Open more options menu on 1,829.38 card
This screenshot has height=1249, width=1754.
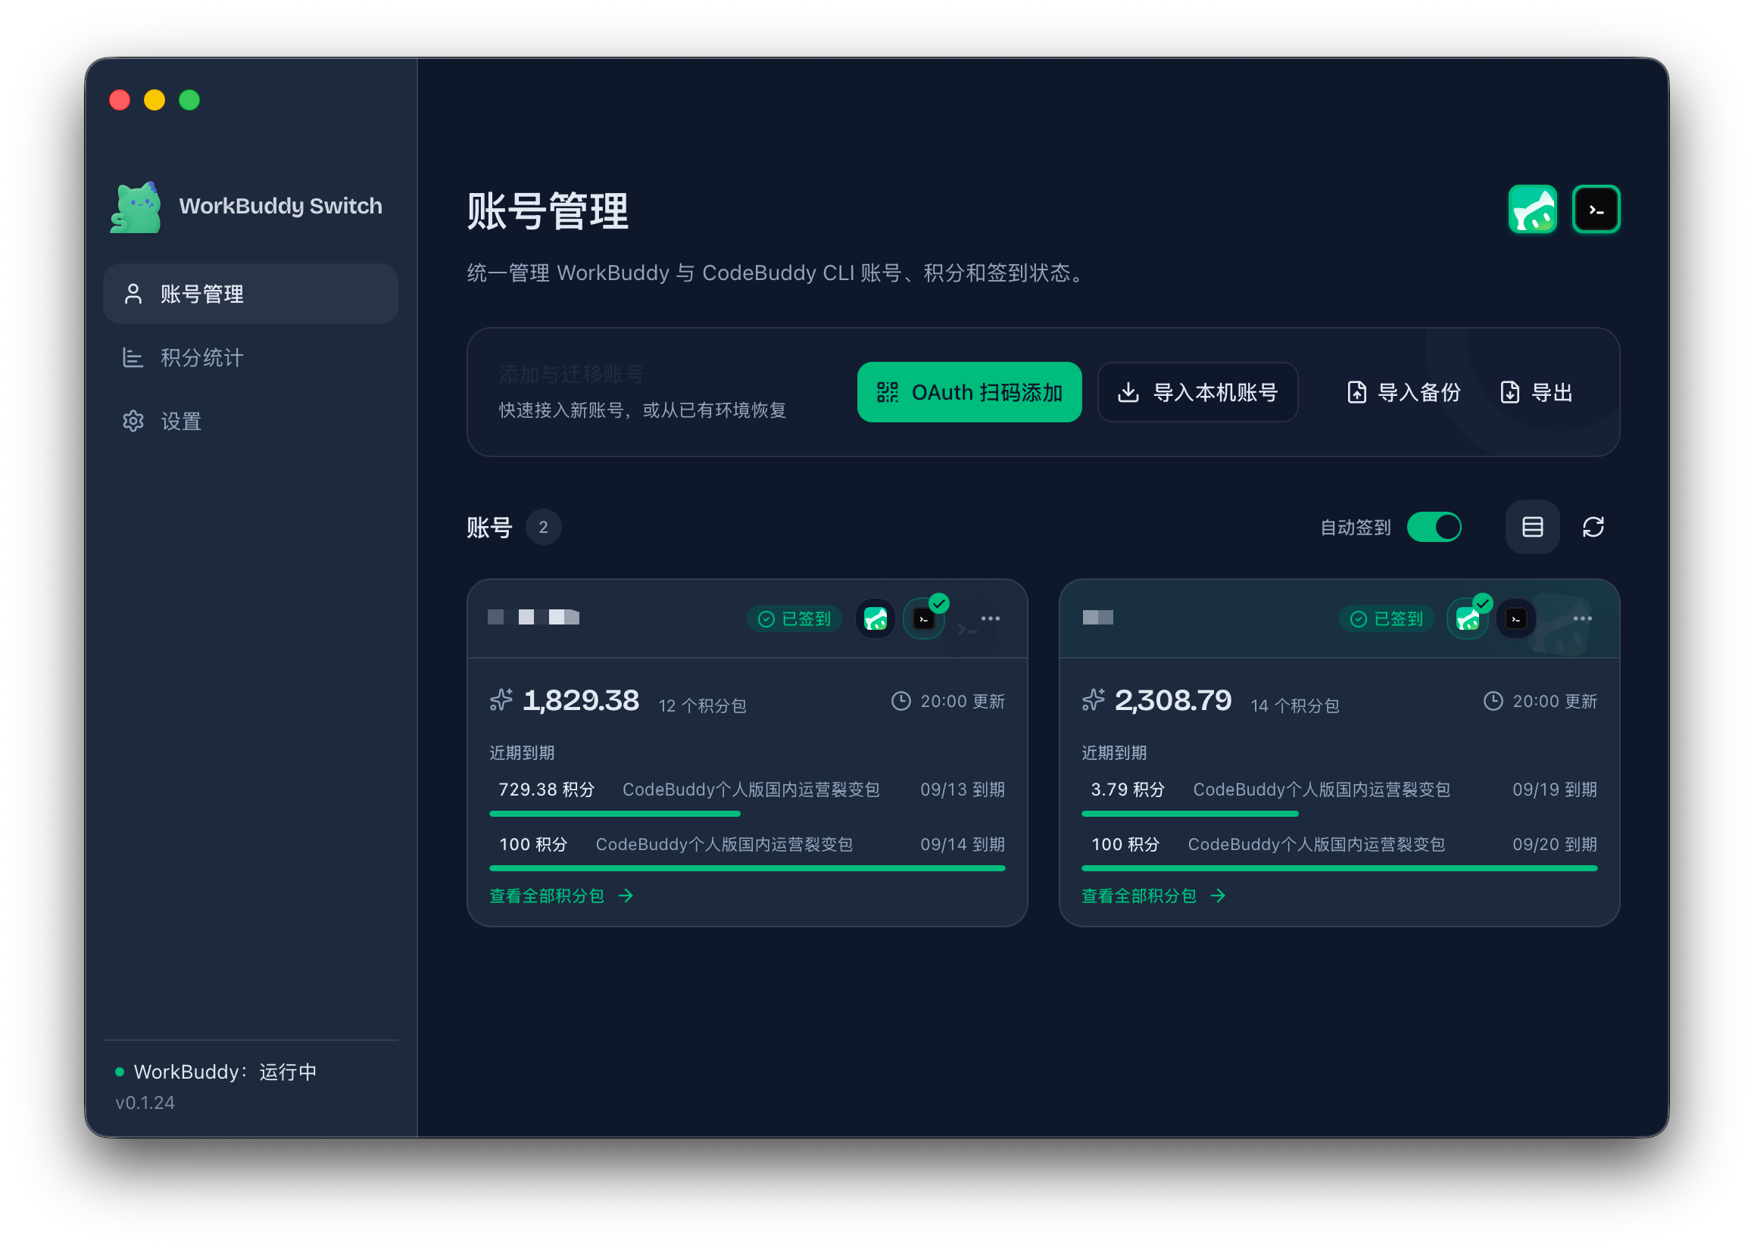click(x=989, y=618)
